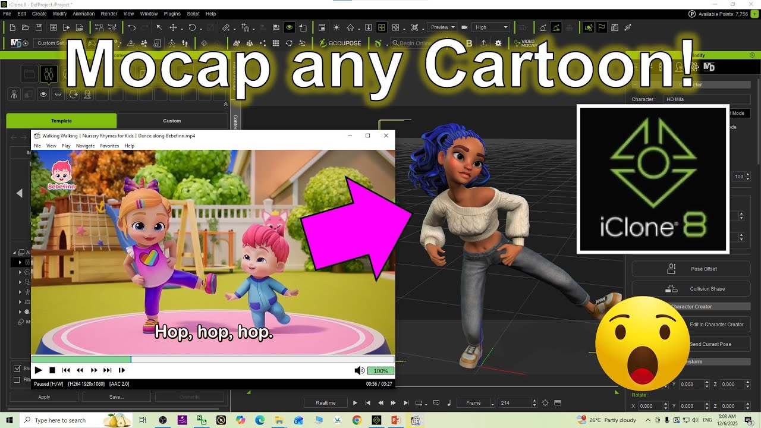Viewport: 761px width, 428px height.
Task: Click the Pose Offset button
Action: [x=691, y=269]
